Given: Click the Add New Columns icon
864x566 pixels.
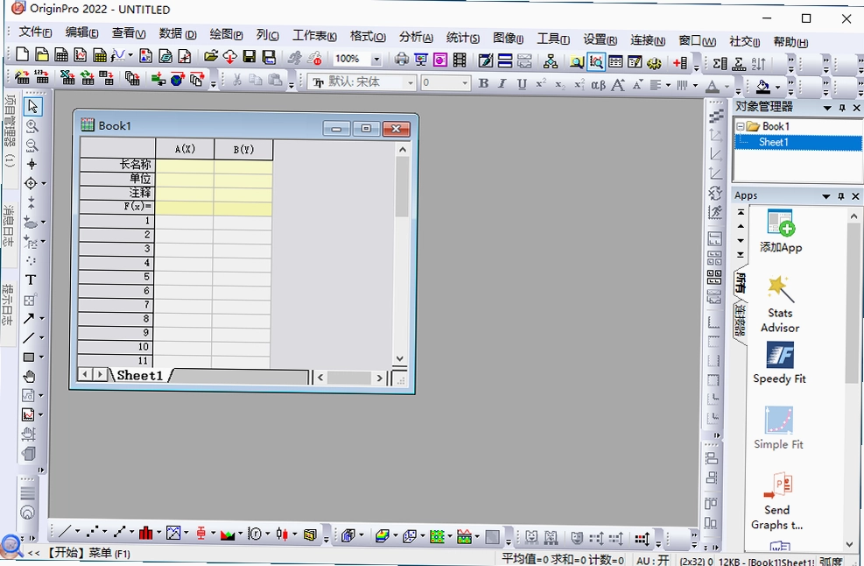Looking at the screenshot, I should (680, 63).
